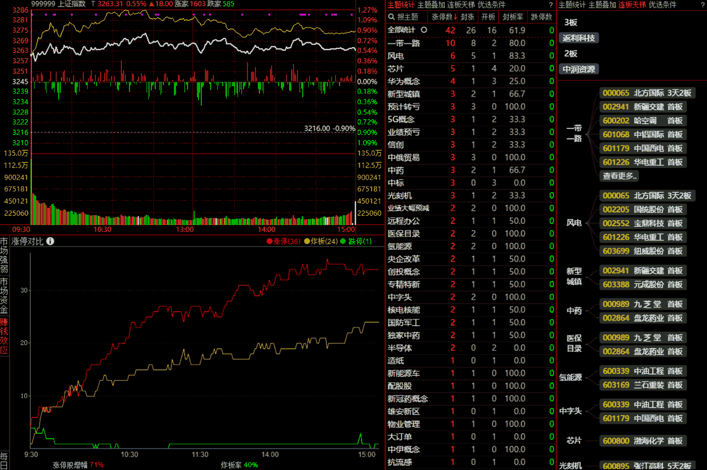Viewport: 707px width, 470px height.
Task: Open stock 600202 哈空调 首板
Action: (643, 121)
